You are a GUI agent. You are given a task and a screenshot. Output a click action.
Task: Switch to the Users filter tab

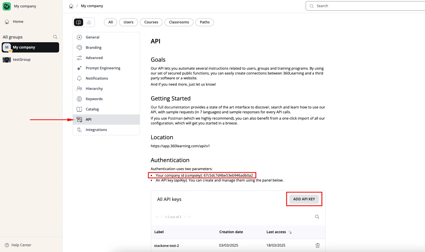pyautogui.click(x=128, y=22)
